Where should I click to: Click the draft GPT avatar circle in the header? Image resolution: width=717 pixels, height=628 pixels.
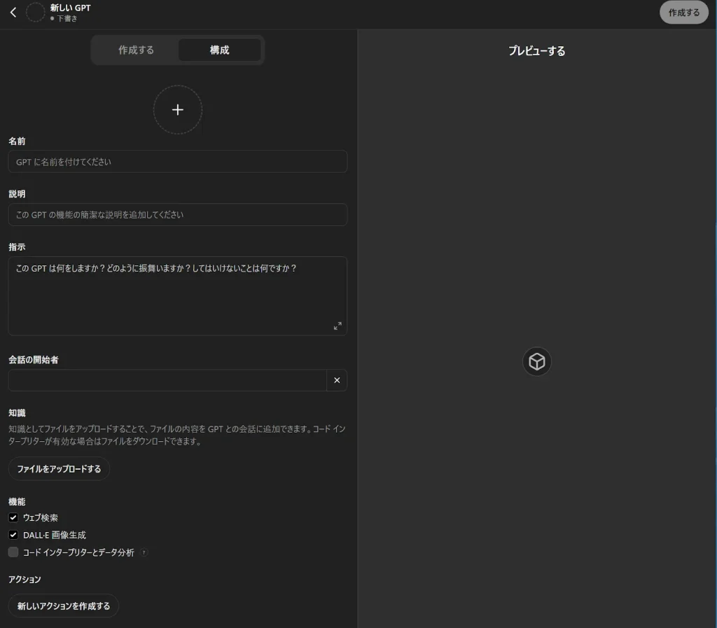coord(36,13)
